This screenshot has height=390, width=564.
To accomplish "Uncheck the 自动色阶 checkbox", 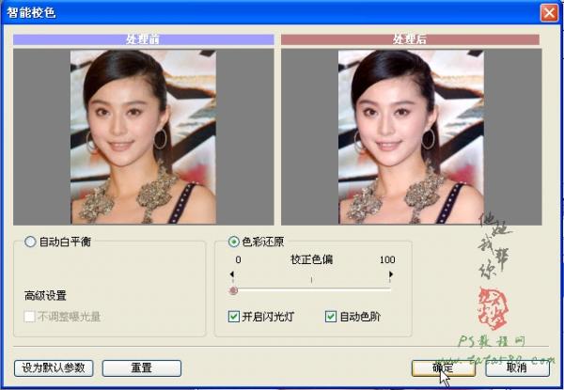I will click(331, 317).
